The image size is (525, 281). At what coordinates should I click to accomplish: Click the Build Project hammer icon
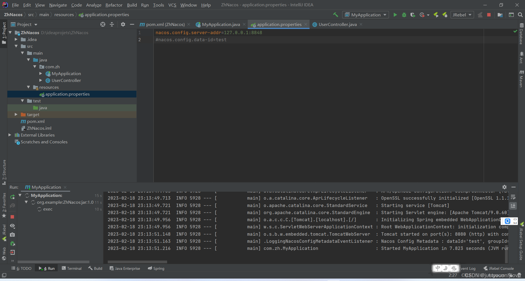[336, 15]
